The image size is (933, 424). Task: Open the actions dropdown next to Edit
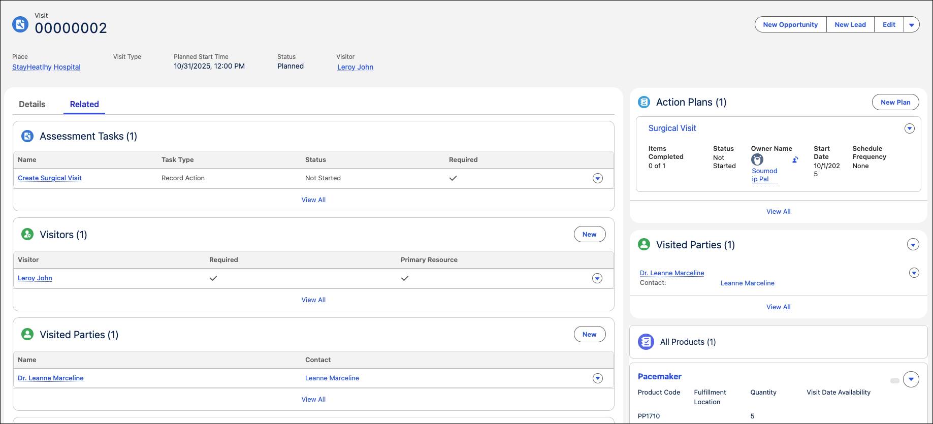pyautogui.click(x=912, y=24)
